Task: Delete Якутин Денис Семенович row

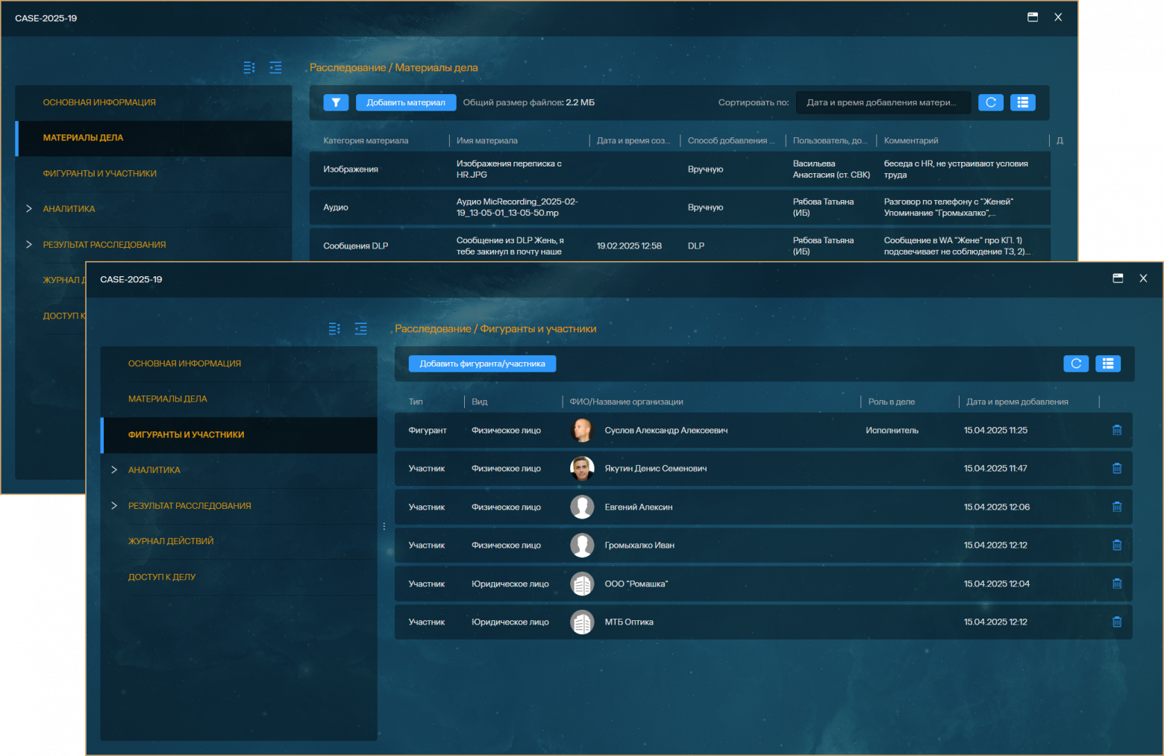Action: tap(1117, 468)
